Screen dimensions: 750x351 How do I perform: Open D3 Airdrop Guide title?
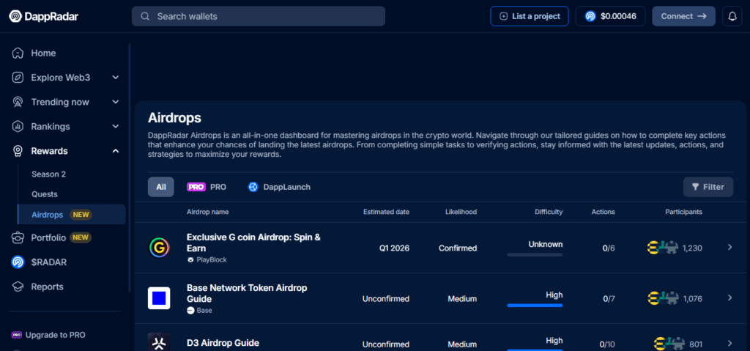[x=223, y=343]
